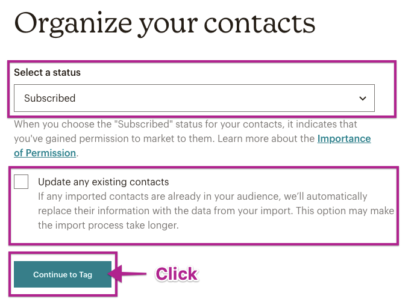Open the Select a status dropdown
Image resolution: width=417 pixels, height=302 pixels.
point(194,98)
